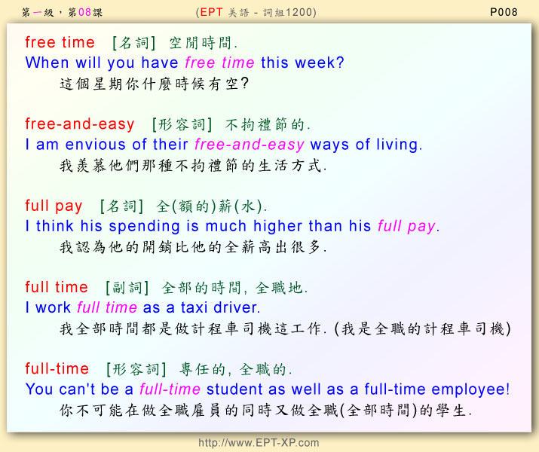Click the sentence "You can't be a full-time student"
This screenshot has width=539, height=452.
coord(268,389)
